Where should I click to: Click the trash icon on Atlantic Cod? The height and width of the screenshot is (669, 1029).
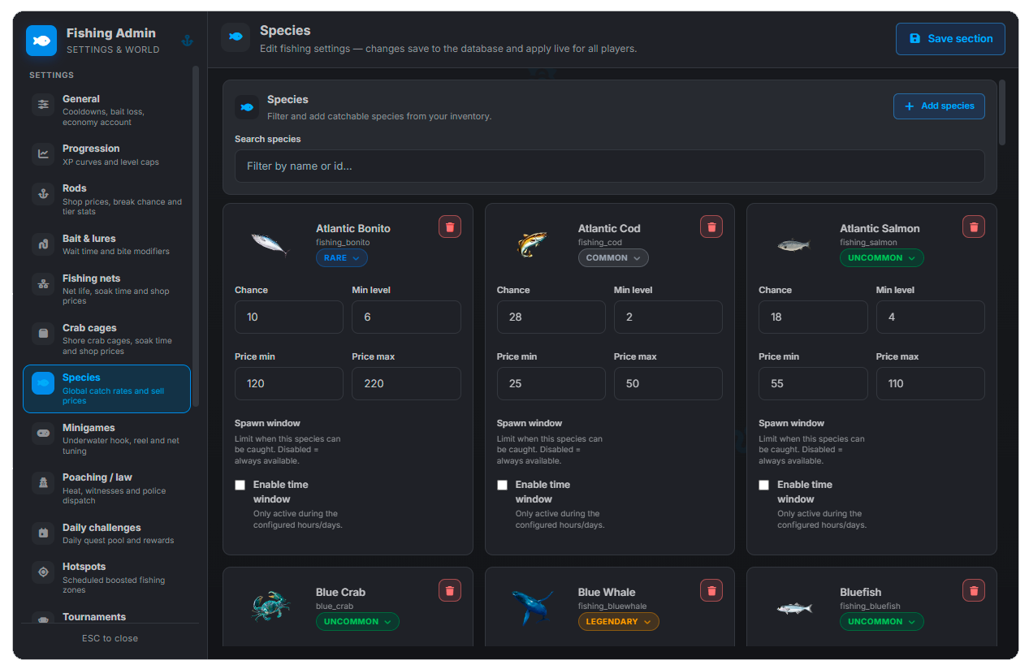(711, 227)
